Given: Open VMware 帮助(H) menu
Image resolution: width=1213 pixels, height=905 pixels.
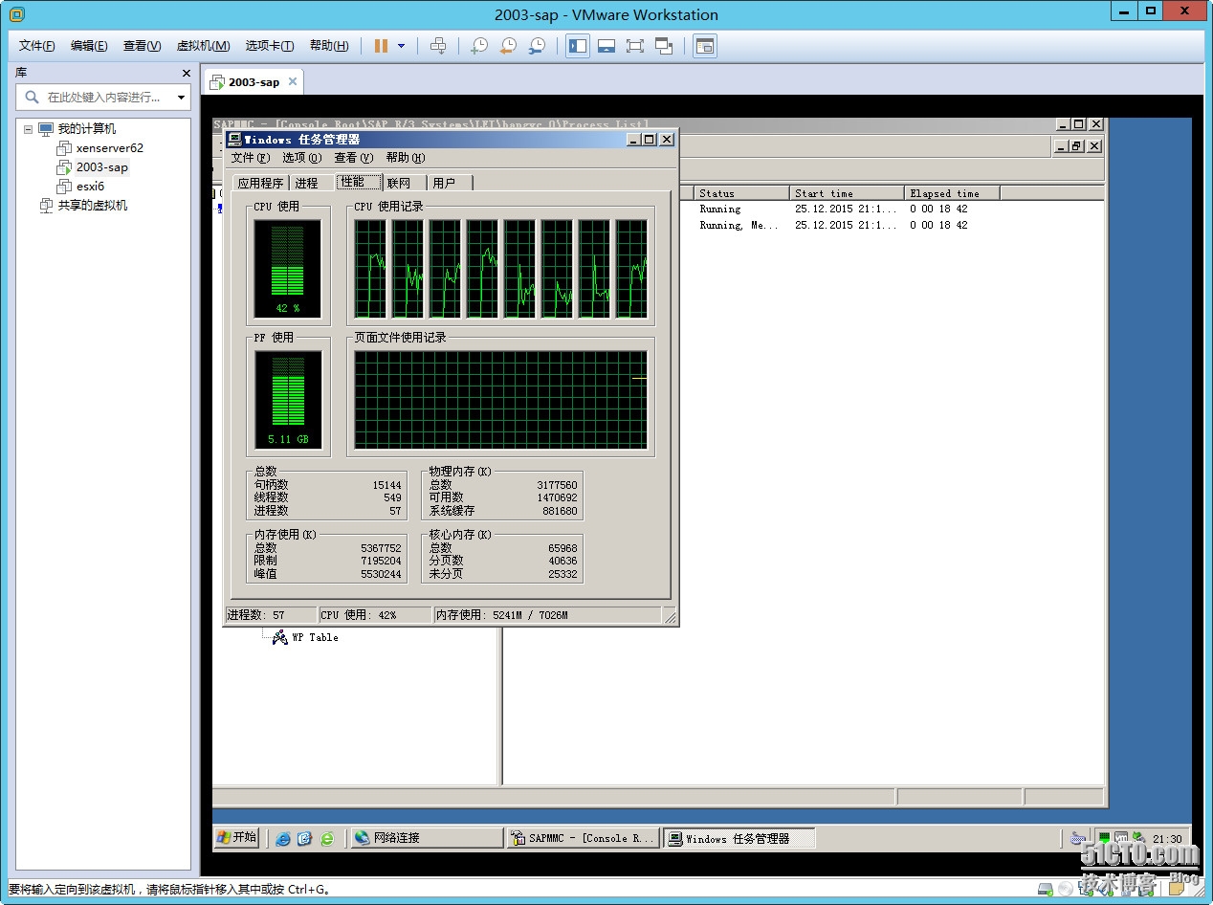Looking at the screenshot, I should point(328,46).
